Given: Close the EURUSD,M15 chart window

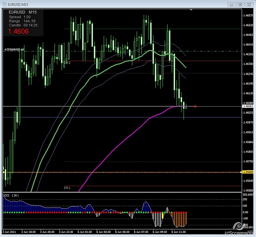Looking at the screenshot, I should tap(249, 5).
